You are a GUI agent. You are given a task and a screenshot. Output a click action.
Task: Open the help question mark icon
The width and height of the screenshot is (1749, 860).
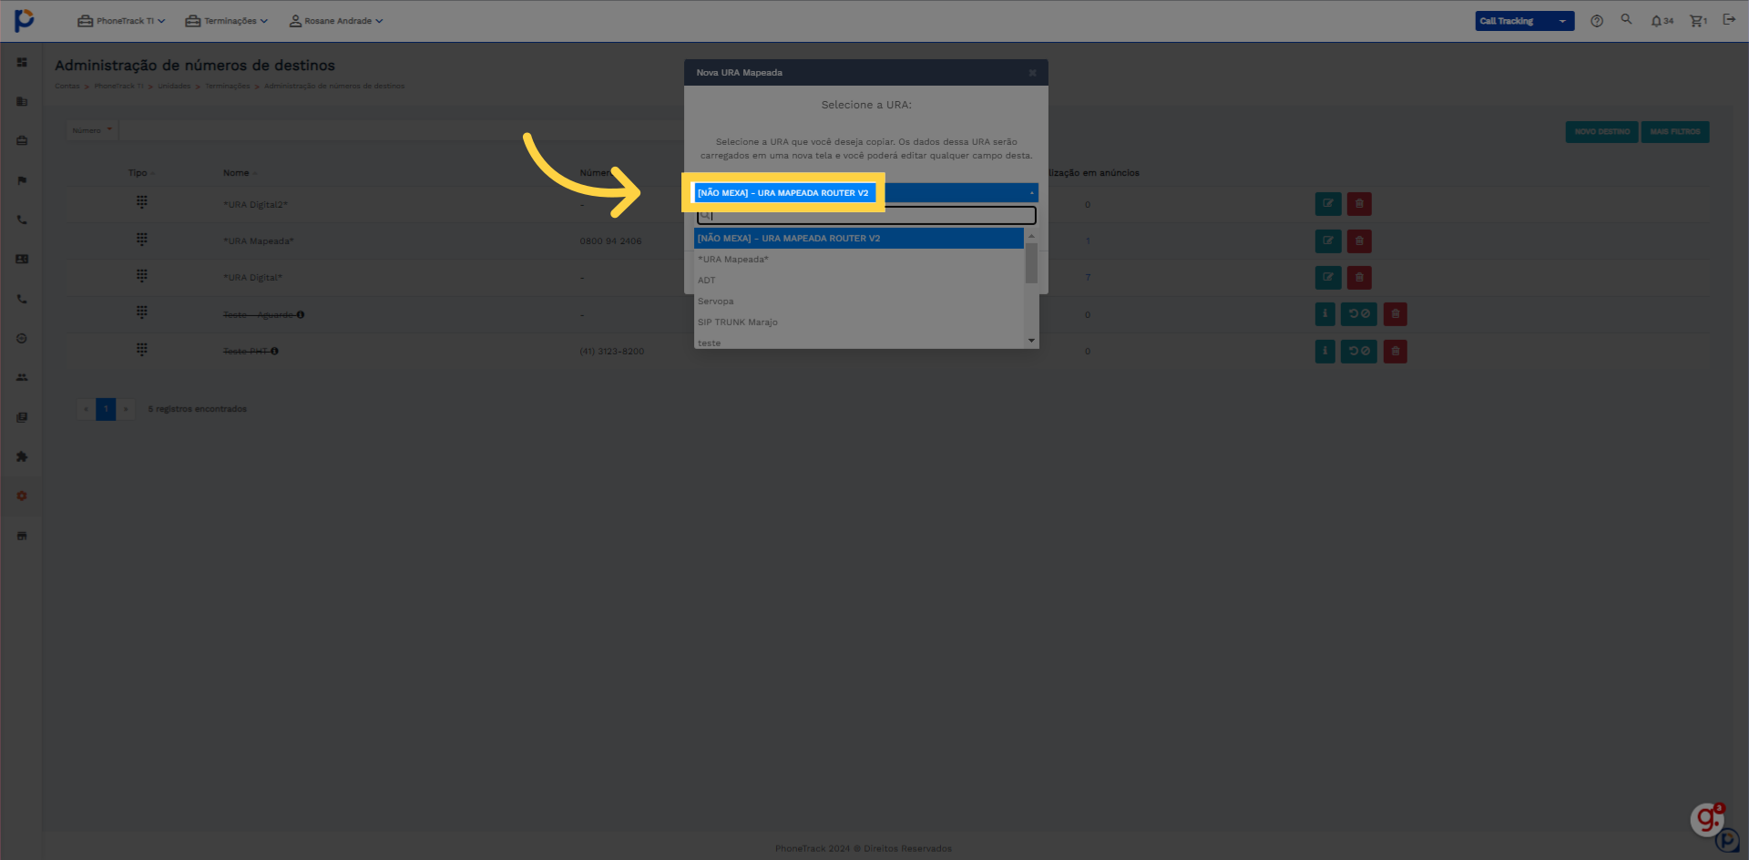tap(1597, 21)
